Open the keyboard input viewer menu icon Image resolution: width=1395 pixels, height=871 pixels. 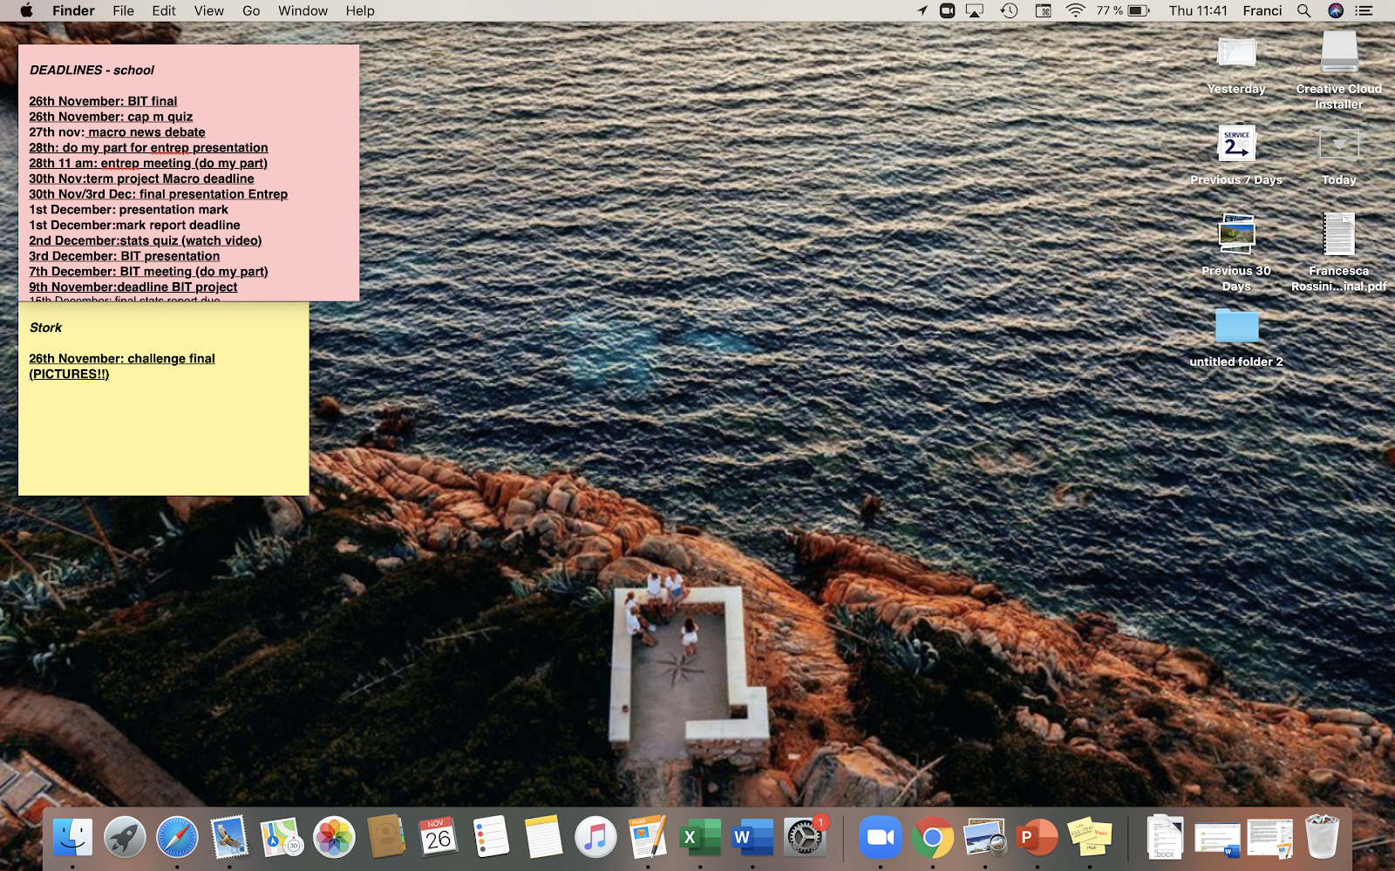coord(1043,10)
